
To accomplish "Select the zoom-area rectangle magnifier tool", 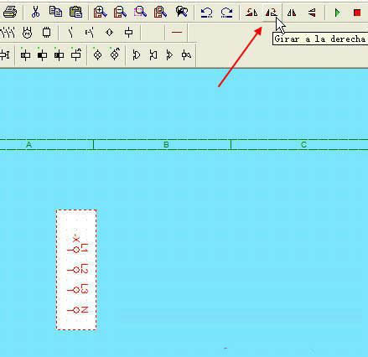I will (x=140, y=13).
